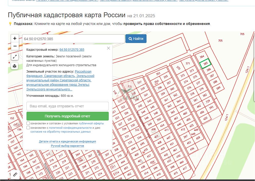Check agreement with публичной оферты checkbox
The height and width of the screenshot is (181, 255).
tap(28, 123)
